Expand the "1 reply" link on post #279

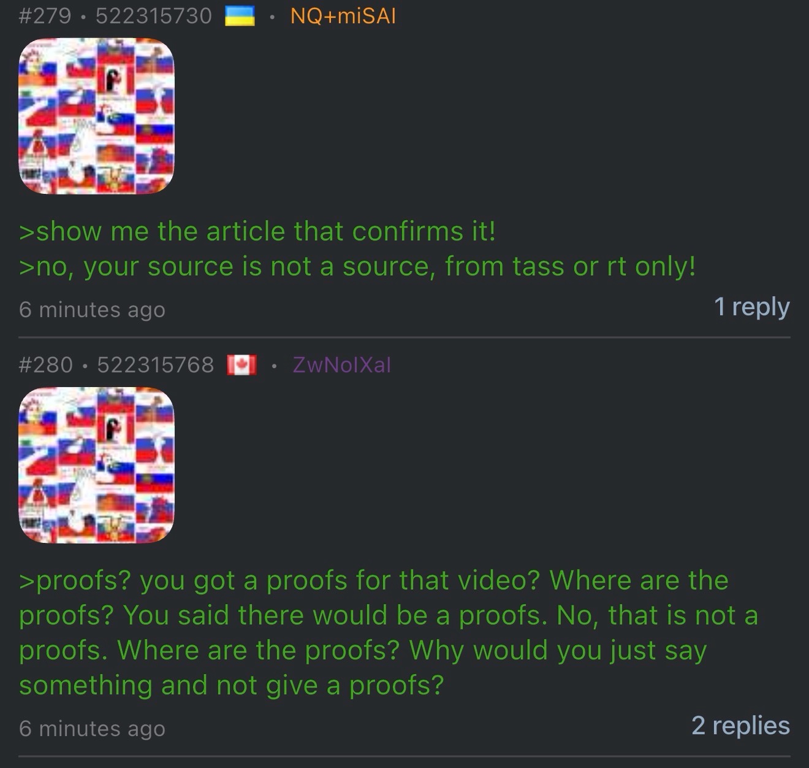751,307
